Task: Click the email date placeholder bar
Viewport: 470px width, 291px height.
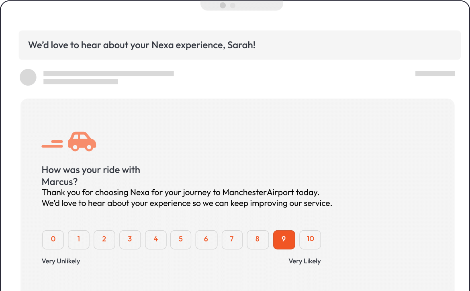Action: [435, 74]
